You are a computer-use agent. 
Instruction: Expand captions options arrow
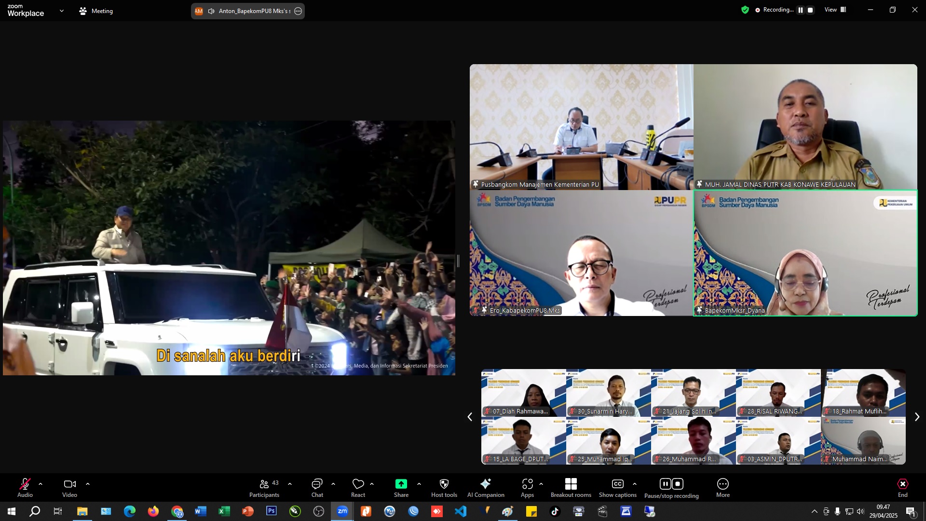pyautogui.click(x=635, y=484)
